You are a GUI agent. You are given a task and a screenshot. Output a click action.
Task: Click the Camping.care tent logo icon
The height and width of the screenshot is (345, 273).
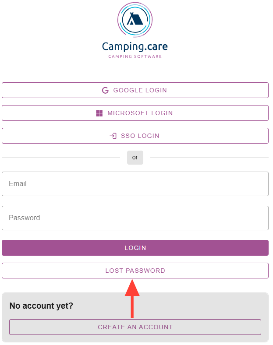pos(135,20)
